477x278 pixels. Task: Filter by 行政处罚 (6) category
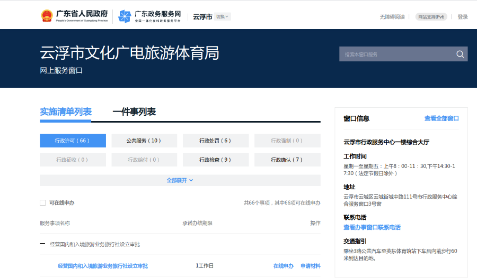click(216, 141)
